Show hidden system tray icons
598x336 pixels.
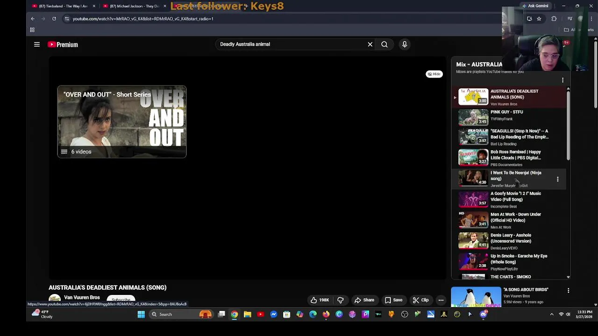coord(552,315)
